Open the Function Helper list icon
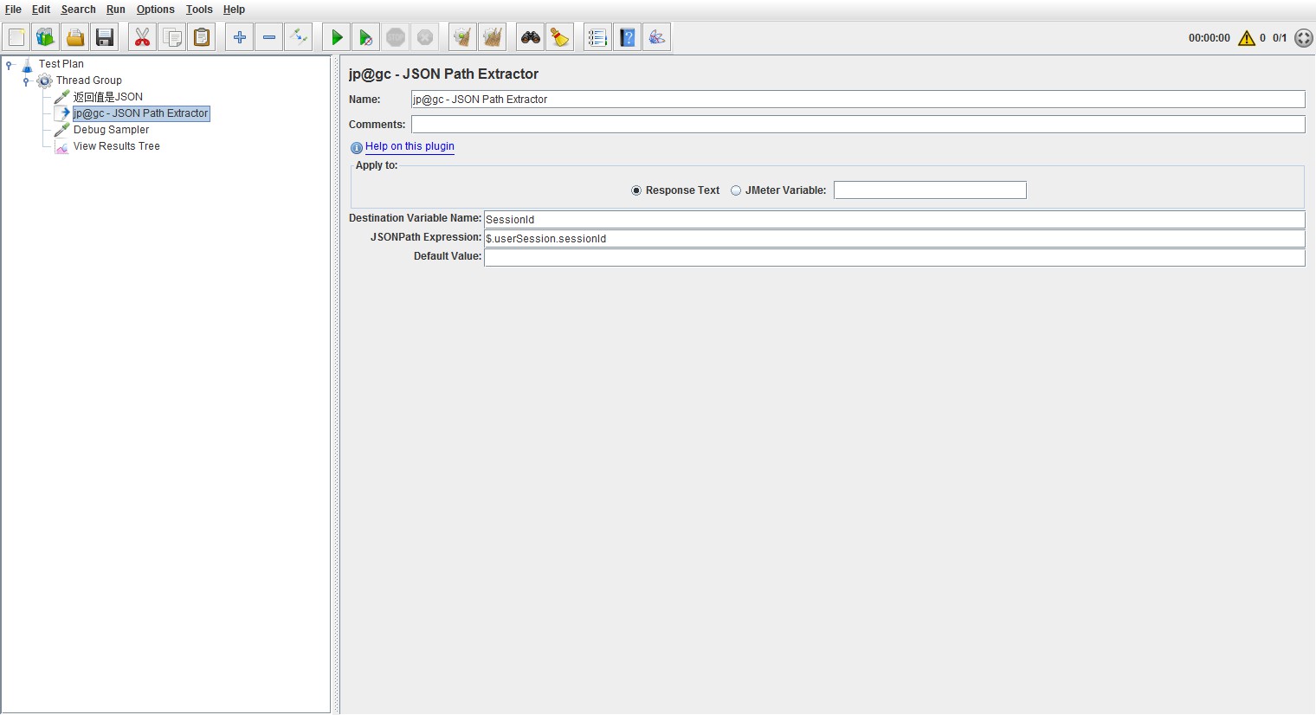Screen dimensions: 1316x715 point(598,37)
